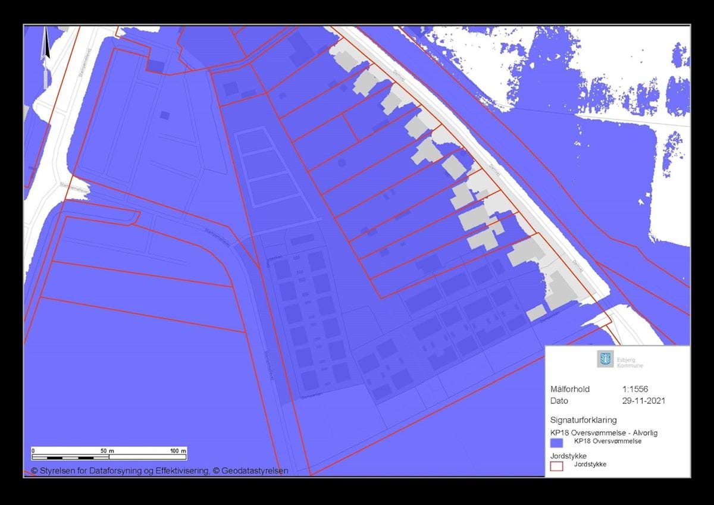Click the Signaturforklaring heading in the legend
Image resolution: width=714 pixels, height=505 pixels.
pos(583,419)
